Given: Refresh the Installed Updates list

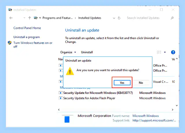Looking at the screenshot, I should coord(119,18).
